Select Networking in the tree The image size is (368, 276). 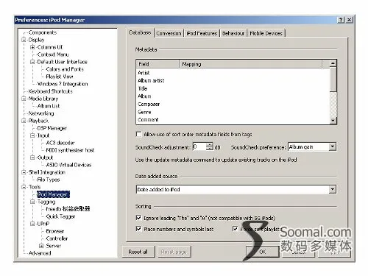(x=41, y=113)
